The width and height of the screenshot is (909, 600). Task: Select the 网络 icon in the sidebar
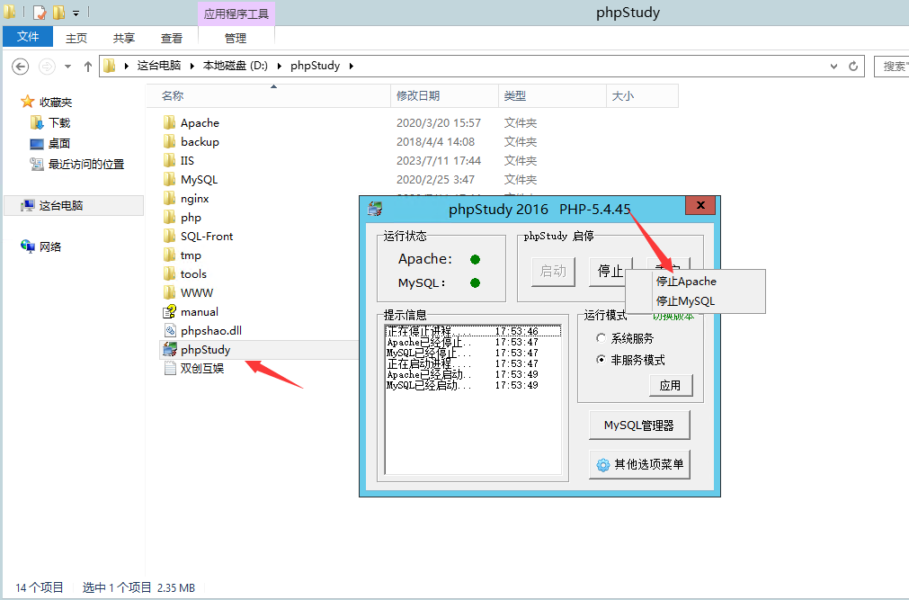[28, 246]
